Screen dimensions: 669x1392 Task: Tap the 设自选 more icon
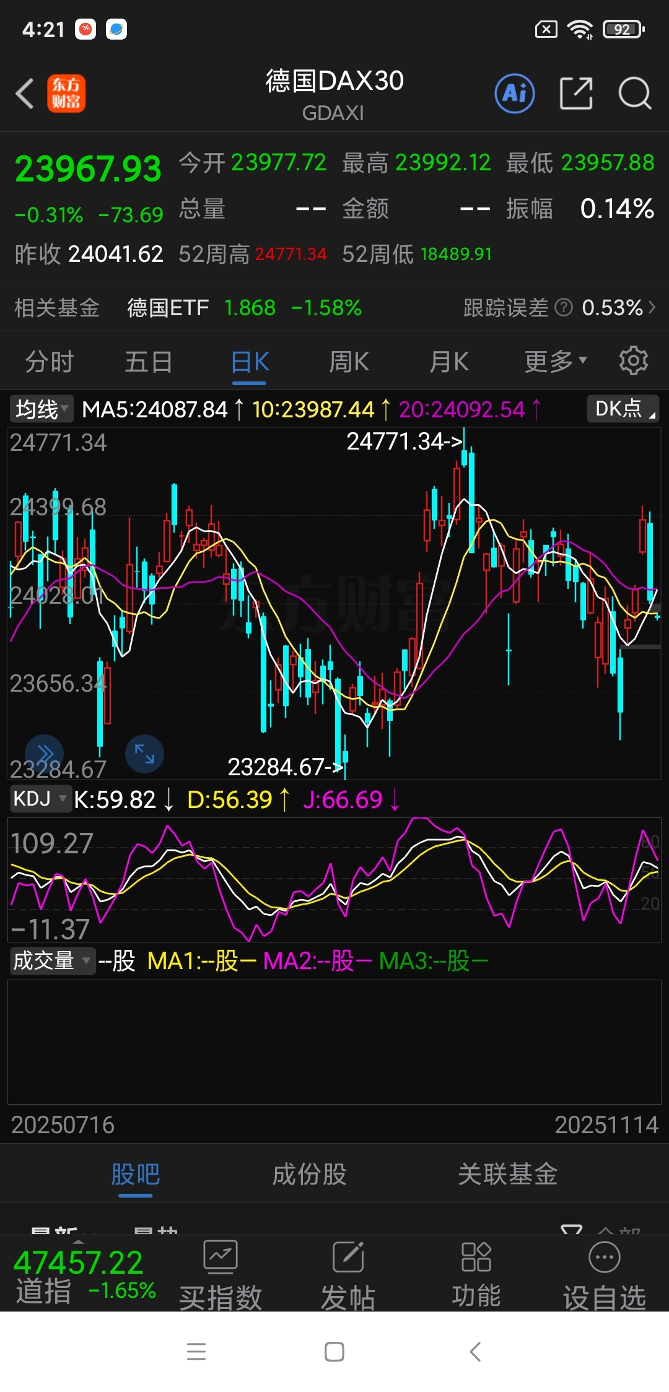tap(605, 1256)
